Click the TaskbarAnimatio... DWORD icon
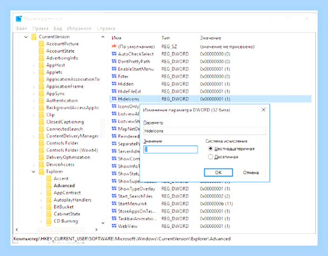 (x=114, y=219)
